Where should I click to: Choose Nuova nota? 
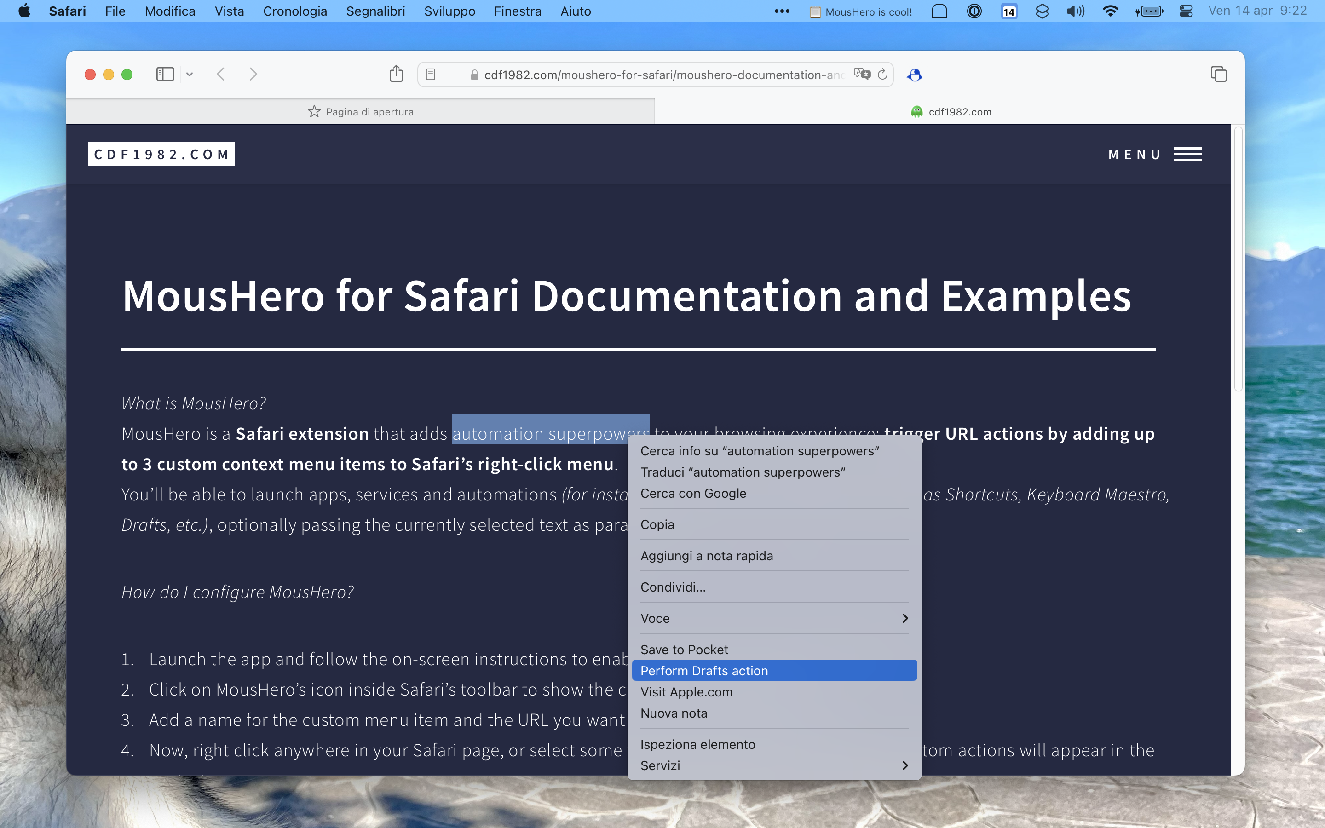coord(774,713)
